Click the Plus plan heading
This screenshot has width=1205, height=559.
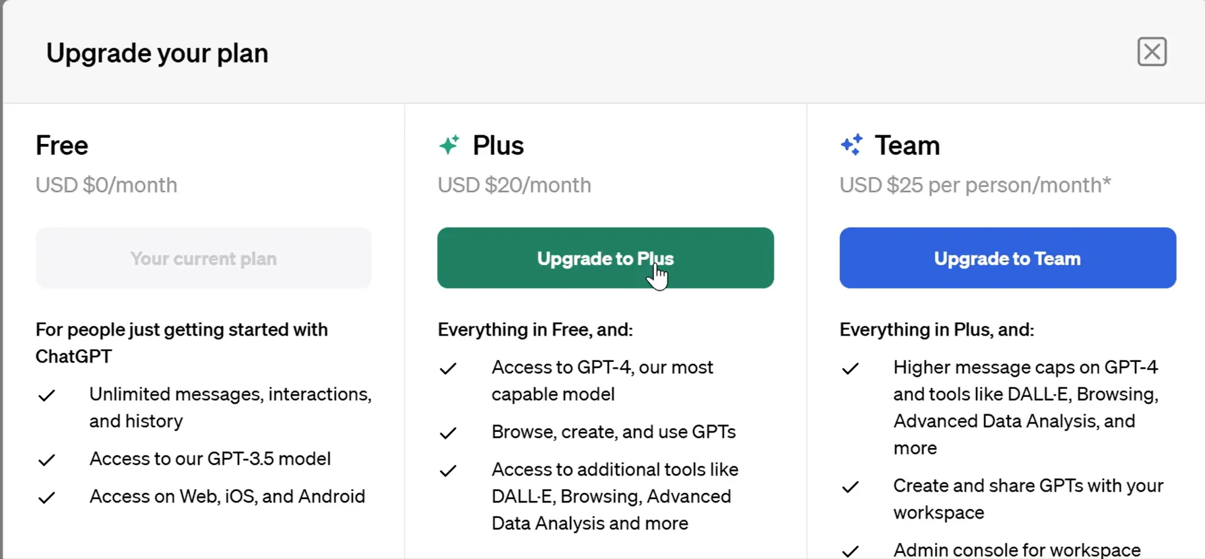click(498, 145)
